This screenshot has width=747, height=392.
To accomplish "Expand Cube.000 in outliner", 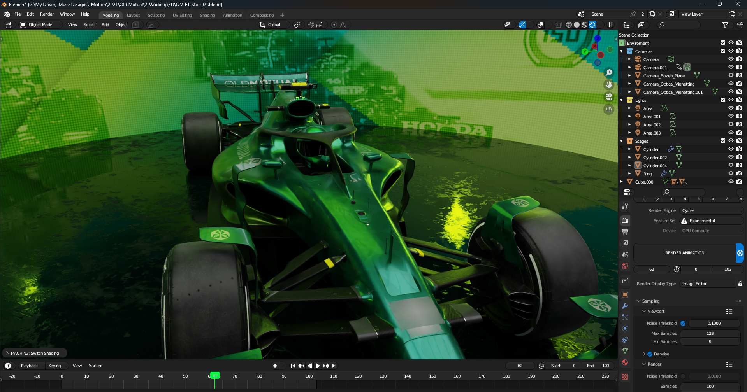I will [x=621, y=182].
